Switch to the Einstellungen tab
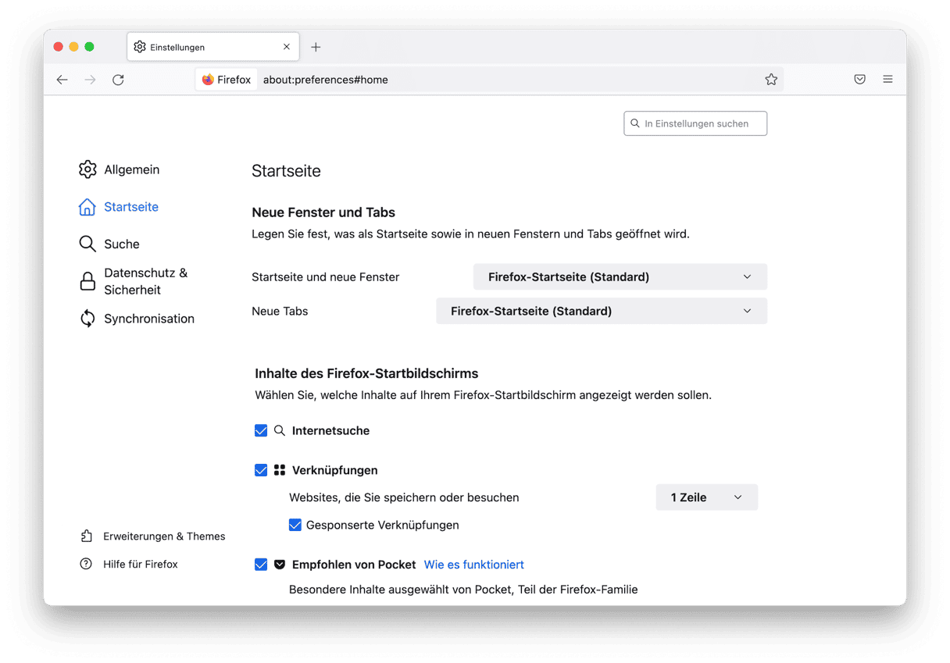 point(212,47)
